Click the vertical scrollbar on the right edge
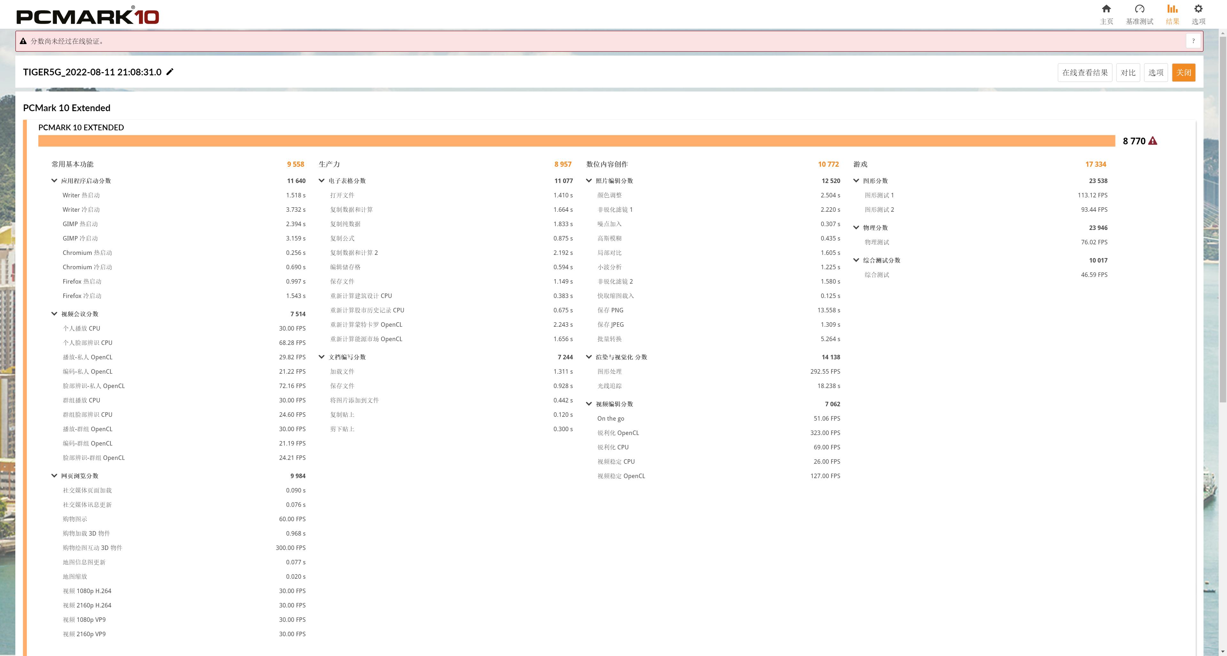Viewport: 1227px width, 656px height. (x=1222, y=219)
